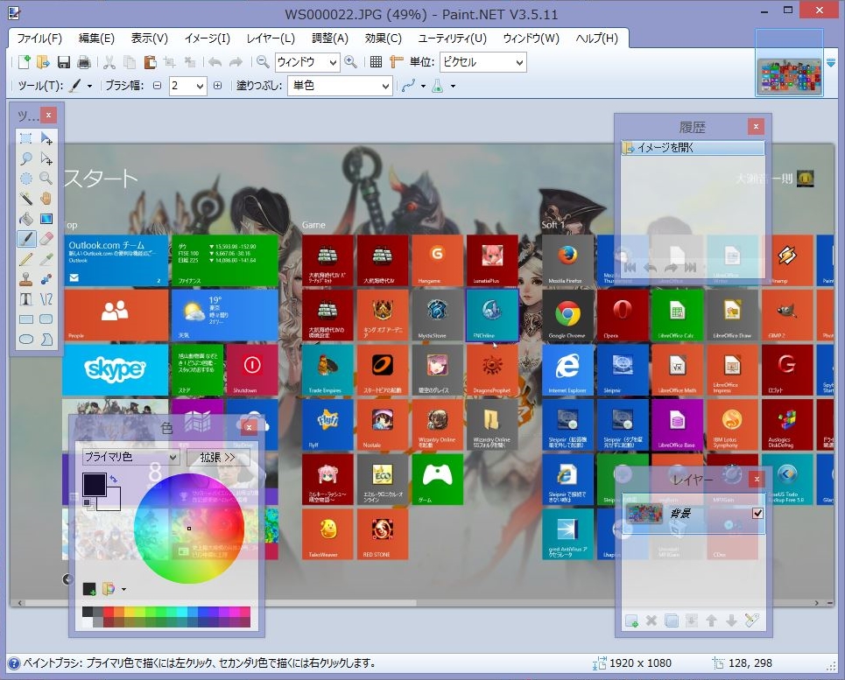This screenshot has width=845, height=680.
Task: Open the blending mode flask dropdown
Action: pyautogui.click(x=453, y=86)
